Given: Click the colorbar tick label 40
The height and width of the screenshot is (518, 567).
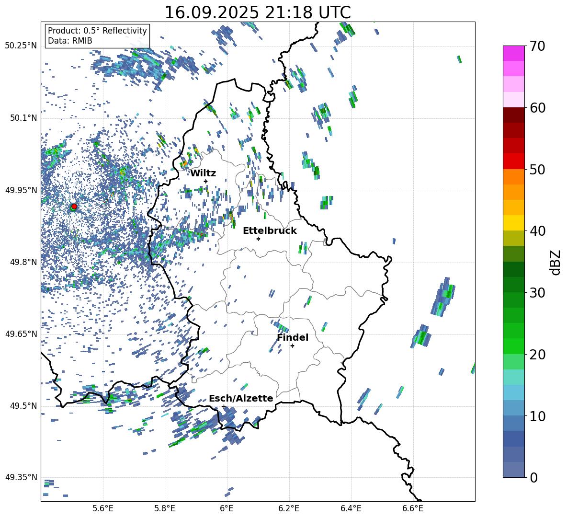Looking at the screenshot, I should point(537,231).
